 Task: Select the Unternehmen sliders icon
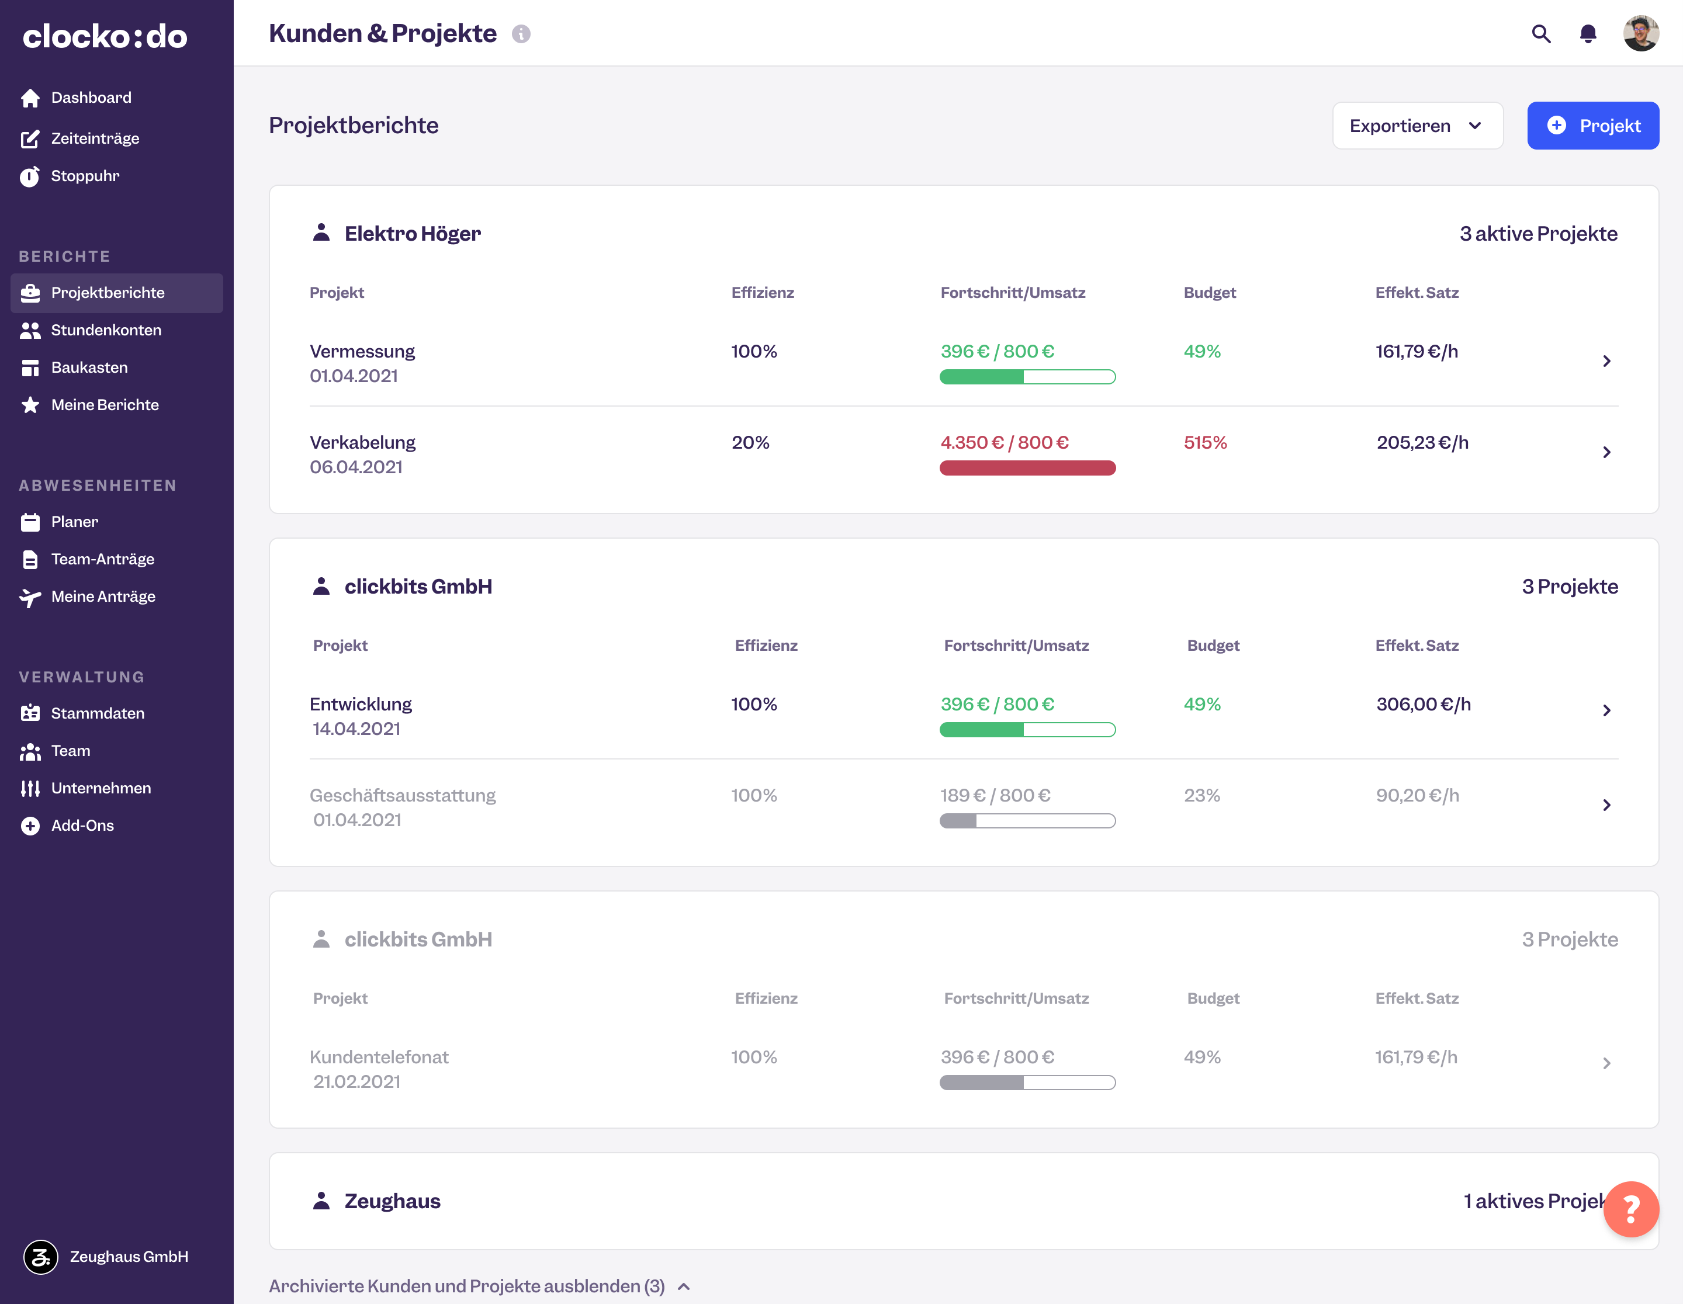tap(30, 788)
